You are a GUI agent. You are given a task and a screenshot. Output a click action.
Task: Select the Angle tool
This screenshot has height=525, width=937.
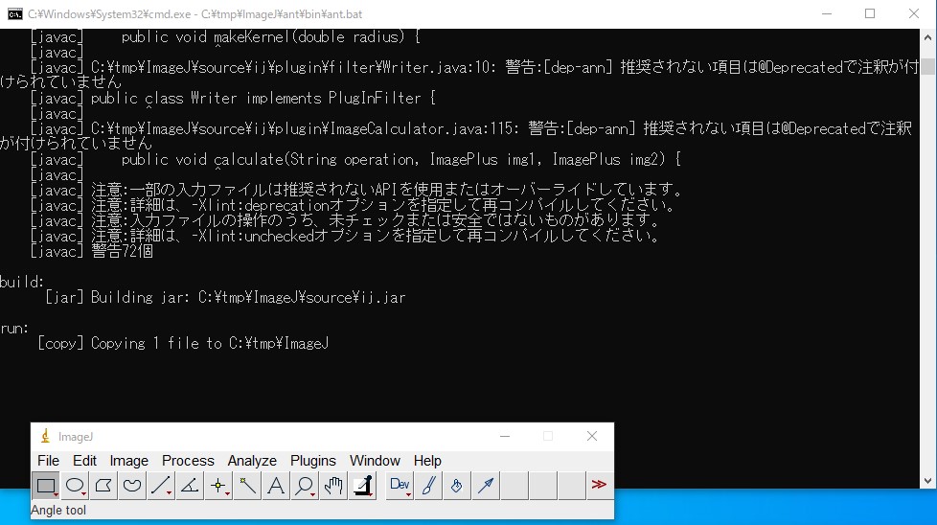click(x=190, y=485)
